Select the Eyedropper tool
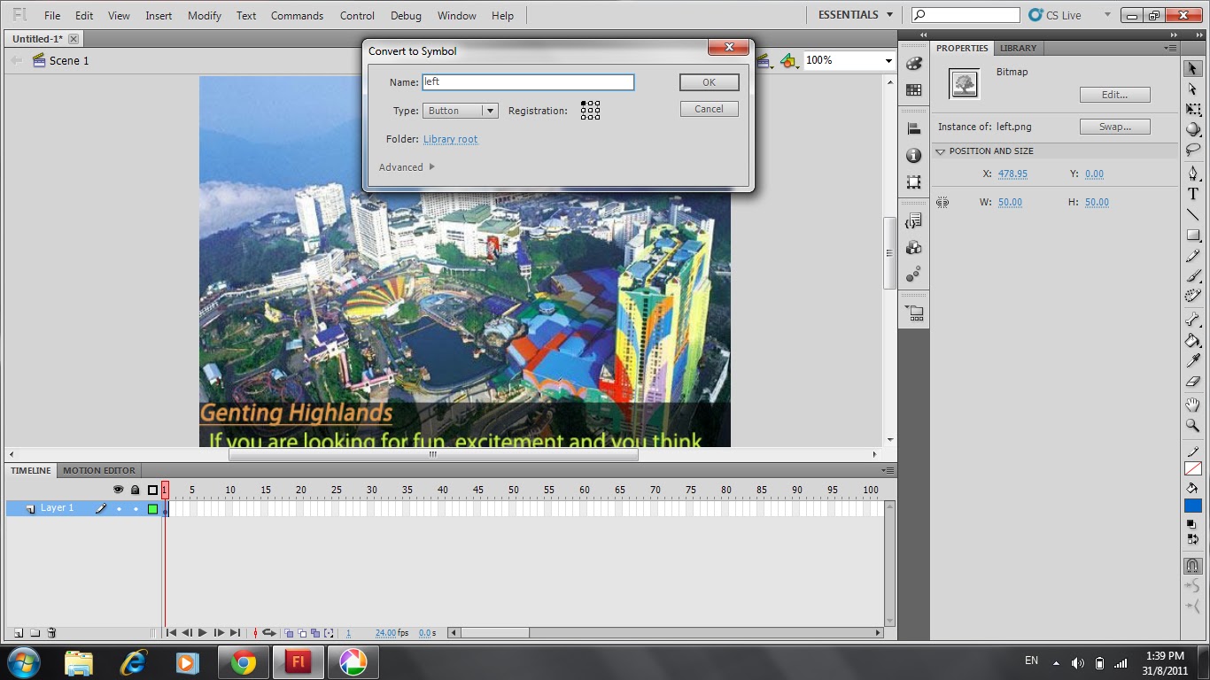 (x=1193, y=360)
